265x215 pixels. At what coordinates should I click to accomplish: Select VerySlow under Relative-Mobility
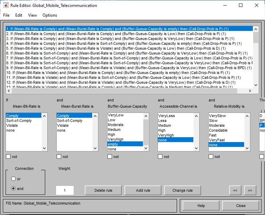pyautogui.click(x=226, y=116)
